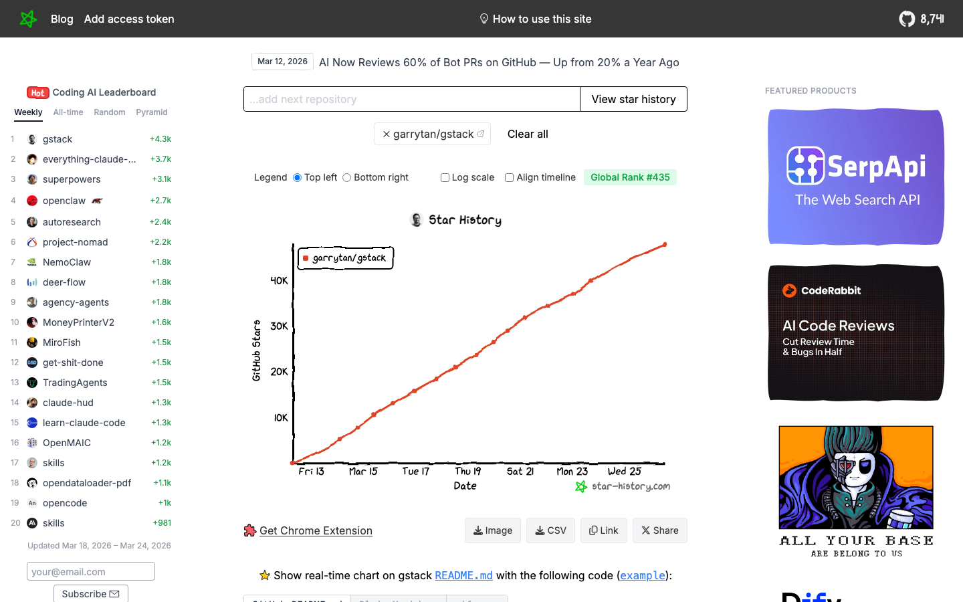Click superpowers avatar icon
This screenshot has height=602, width=963.
coord(31,179)
